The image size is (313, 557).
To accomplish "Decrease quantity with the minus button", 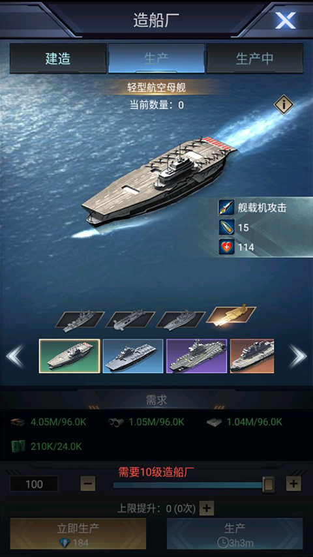I will (88, 483).
